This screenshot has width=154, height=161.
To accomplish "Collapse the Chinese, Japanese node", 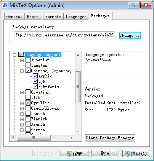I will (22, 71).
